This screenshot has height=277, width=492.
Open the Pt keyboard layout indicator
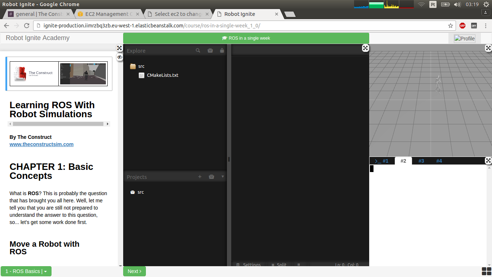(433, 4)
